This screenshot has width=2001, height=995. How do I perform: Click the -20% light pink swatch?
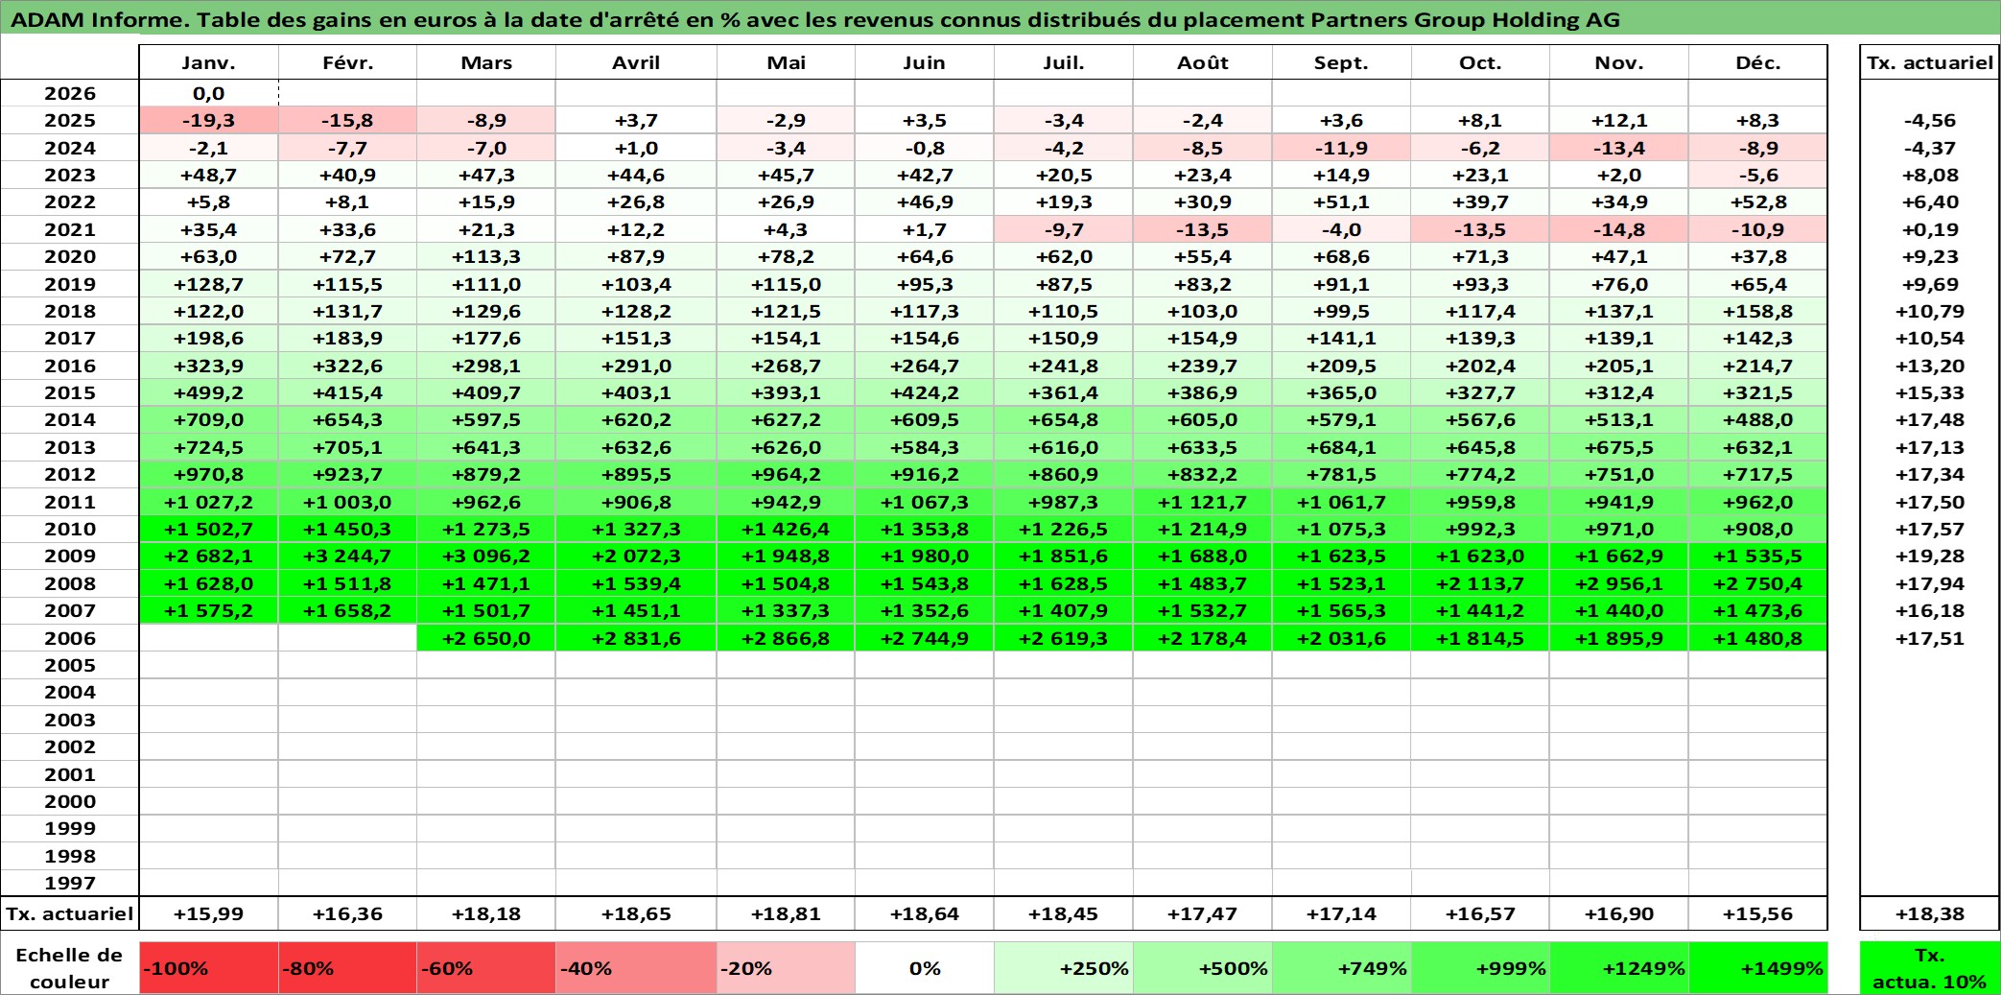tap(786, 968)
